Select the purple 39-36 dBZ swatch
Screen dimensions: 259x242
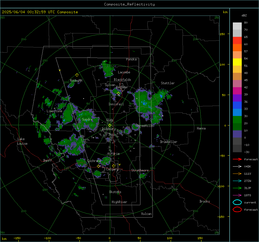tap(237, 98)
